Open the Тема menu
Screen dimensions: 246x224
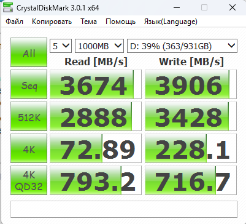88,22
